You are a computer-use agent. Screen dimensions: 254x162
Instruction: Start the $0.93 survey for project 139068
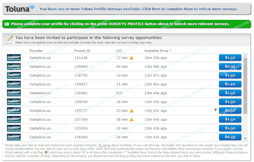tap(230, 67)
